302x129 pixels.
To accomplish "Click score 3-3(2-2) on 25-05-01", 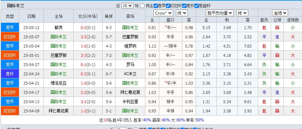I will pos(88,56).
